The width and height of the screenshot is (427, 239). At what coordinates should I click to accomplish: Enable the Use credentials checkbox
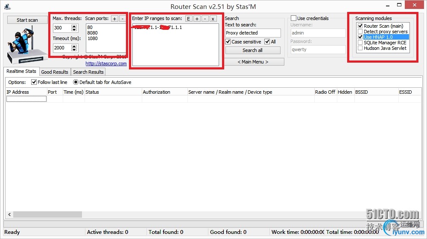[x=294, y=18]
